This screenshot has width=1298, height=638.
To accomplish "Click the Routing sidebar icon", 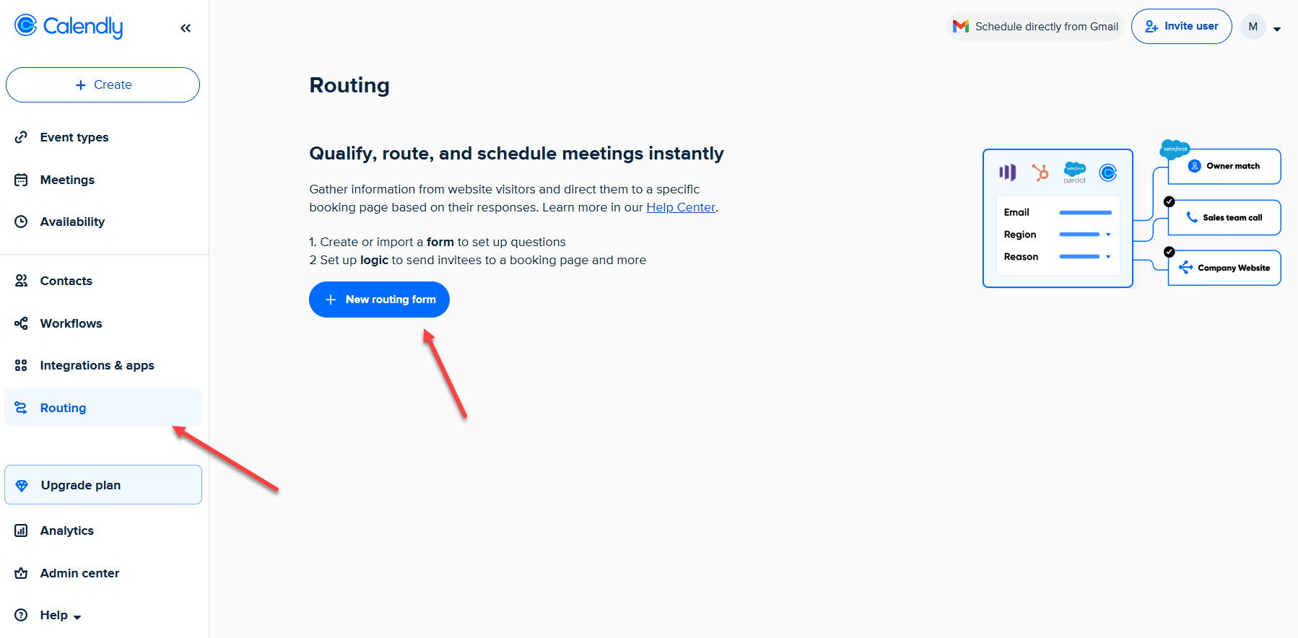I will (22, 408).
